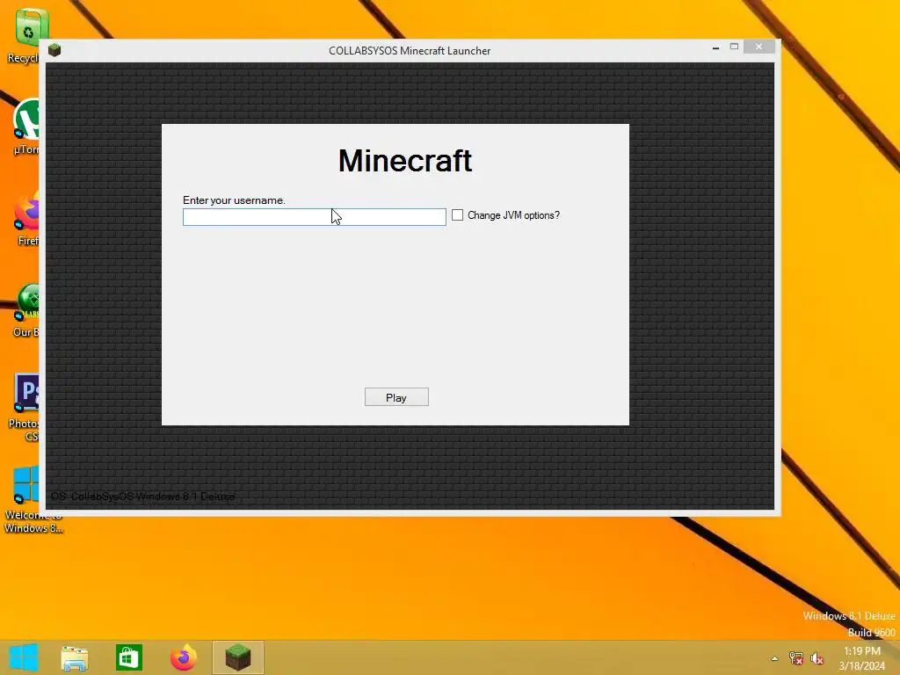Open the Photoshop CS desktop shortcut

[24, 408]
